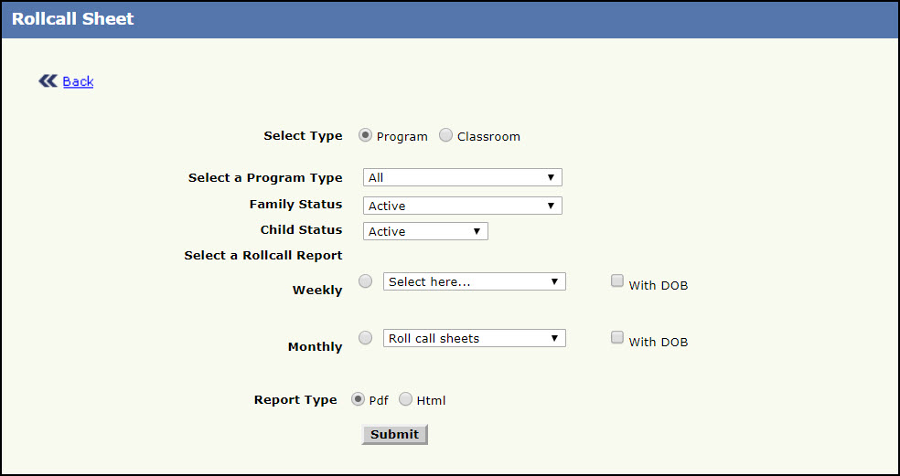Select the Monthly rollcall report radio
This screenshot has height=476, width=900.
pos(366,338)
